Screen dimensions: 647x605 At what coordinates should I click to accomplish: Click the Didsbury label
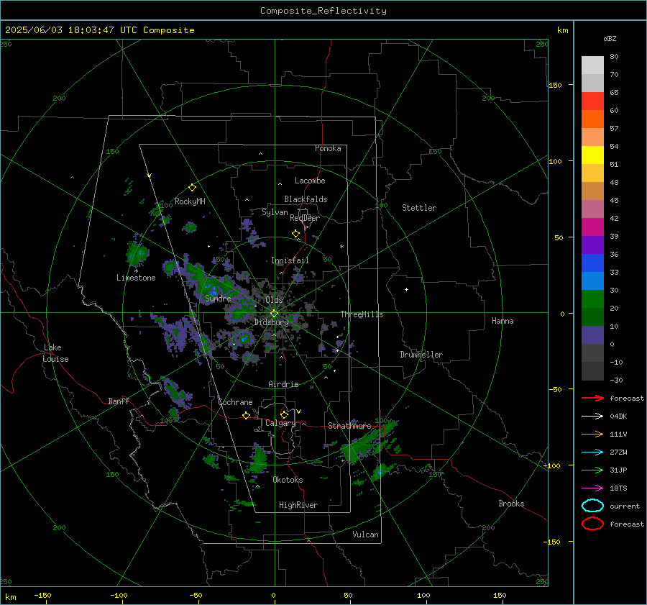coord(271,322)
